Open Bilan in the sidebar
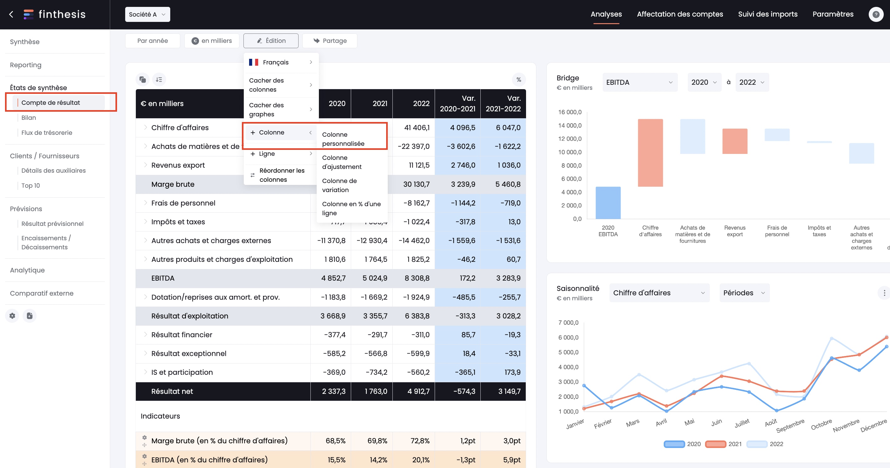890x468 pixels. (29, 118)
